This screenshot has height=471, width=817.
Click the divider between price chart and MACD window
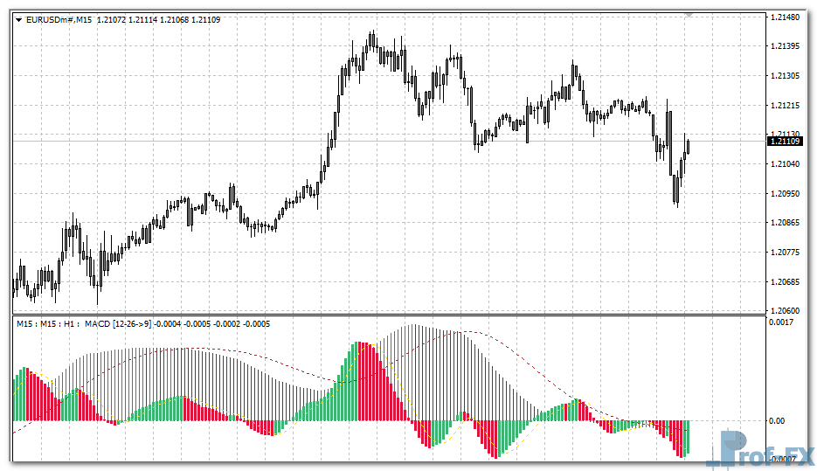(384, 315)
